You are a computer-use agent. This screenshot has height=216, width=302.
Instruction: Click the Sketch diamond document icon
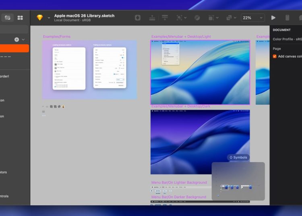[39, 18]
